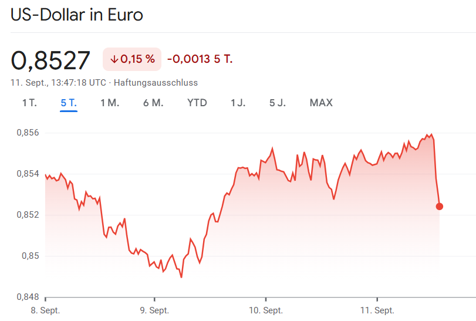Image resolution: width=476 pixels, height=321 pixels.
Task: Click the current rate 0,8527
Action: [51, 60]
